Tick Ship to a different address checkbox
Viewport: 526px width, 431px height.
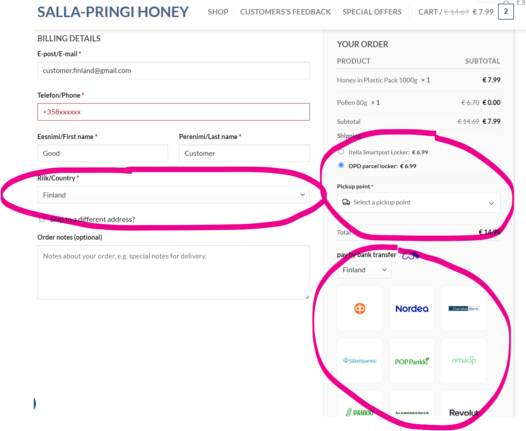pos(42,219)
